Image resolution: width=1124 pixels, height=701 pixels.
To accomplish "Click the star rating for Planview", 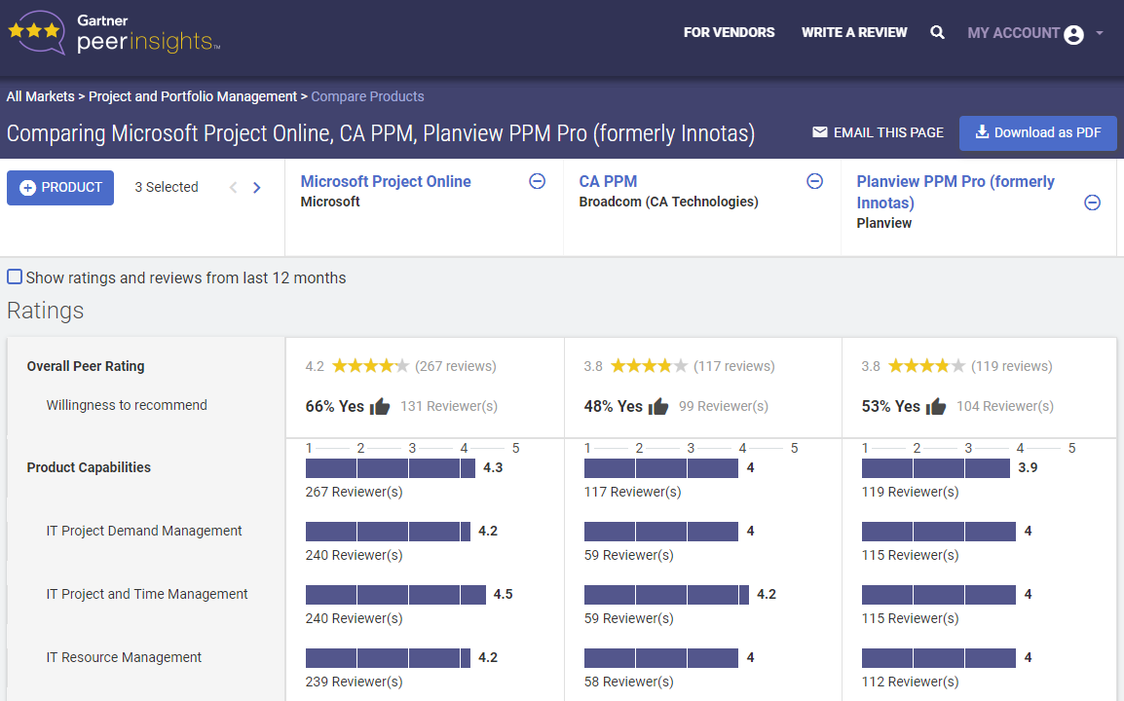I will pos(926,366).
